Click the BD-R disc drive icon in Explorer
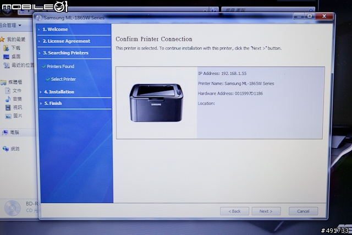This screenshot has height=235, width=352. click(12, 208)
